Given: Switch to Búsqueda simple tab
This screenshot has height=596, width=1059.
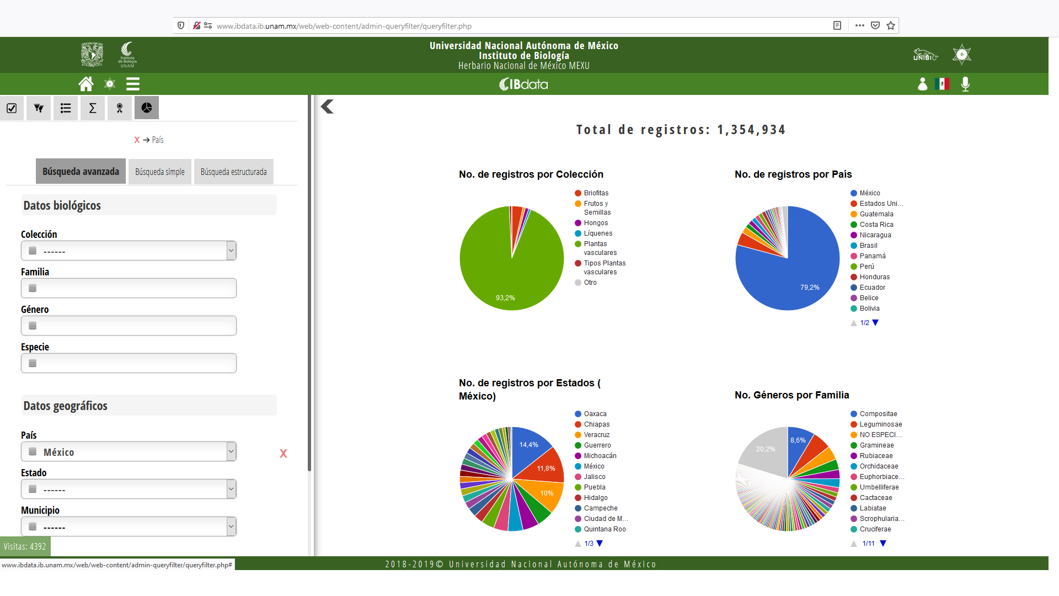Looking at the screenshot, I should (160, 172).
